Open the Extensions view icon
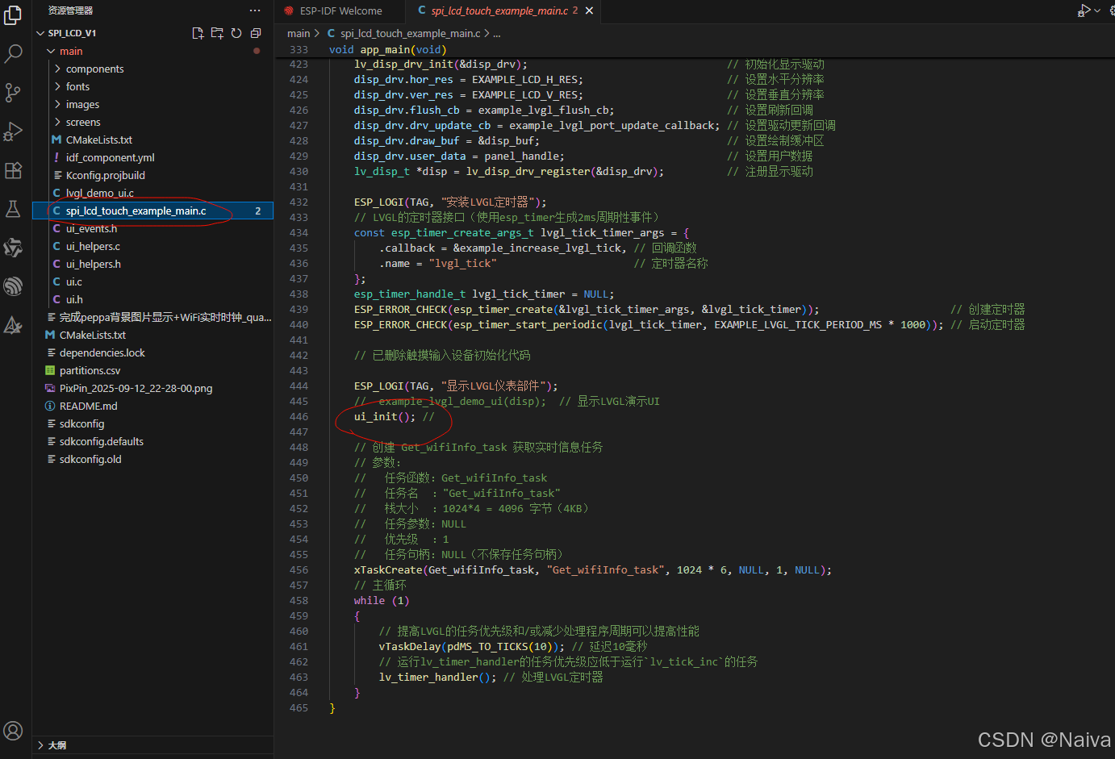The height and width of the screenshot is (759, 1115). (13, 170)
